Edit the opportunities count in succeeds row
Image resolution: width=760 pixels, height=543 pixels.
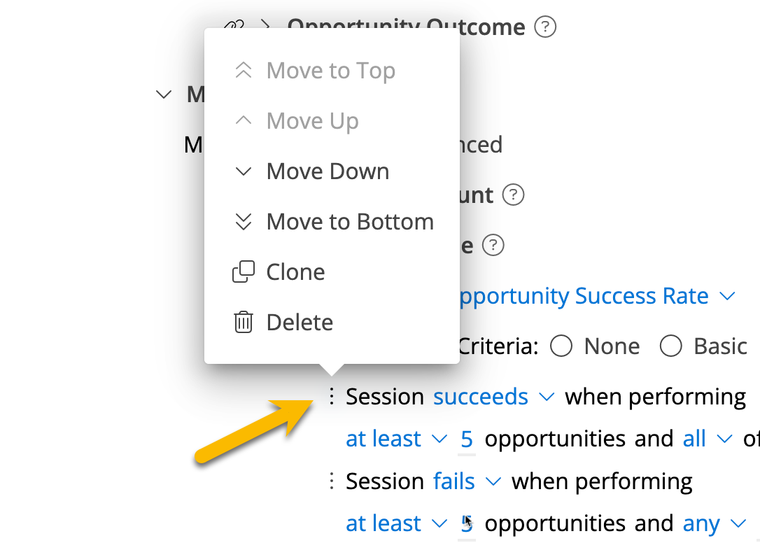click(x=467, y=439)
